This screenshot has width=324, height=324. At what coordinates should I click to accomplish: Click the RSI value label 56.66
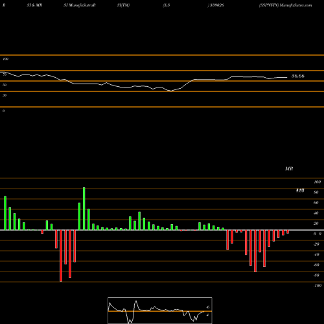(x=298, y=76)
